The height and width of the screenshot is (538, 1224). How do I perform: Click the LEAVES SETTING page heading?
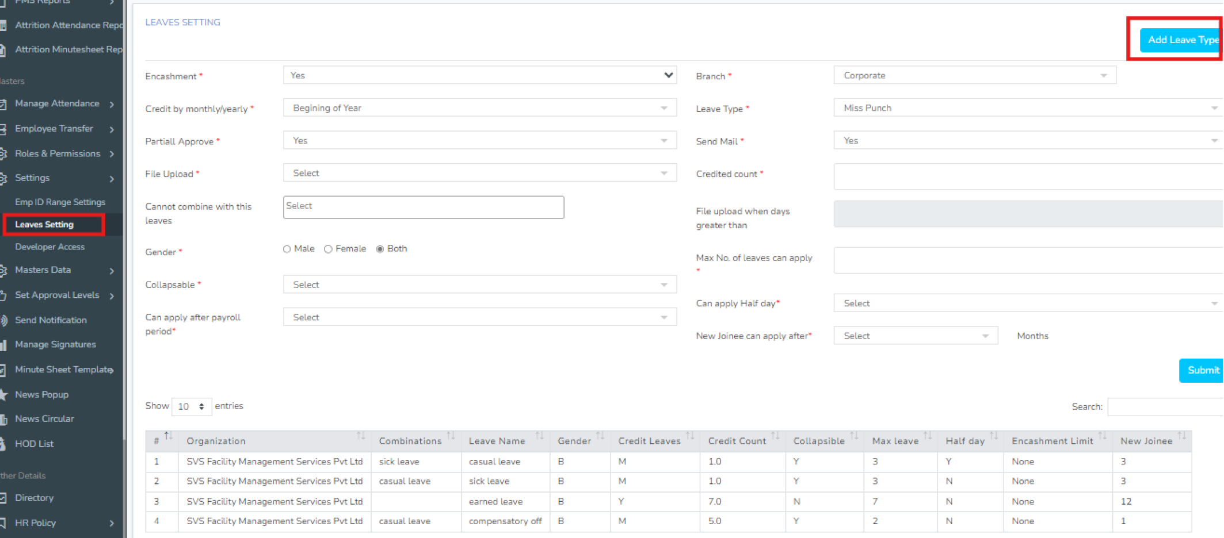(x=182, y=22)
